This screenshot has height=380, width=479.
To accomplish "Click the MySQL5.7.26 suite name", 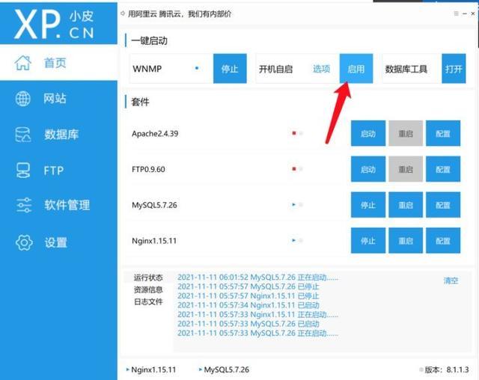I will [154, 205].
